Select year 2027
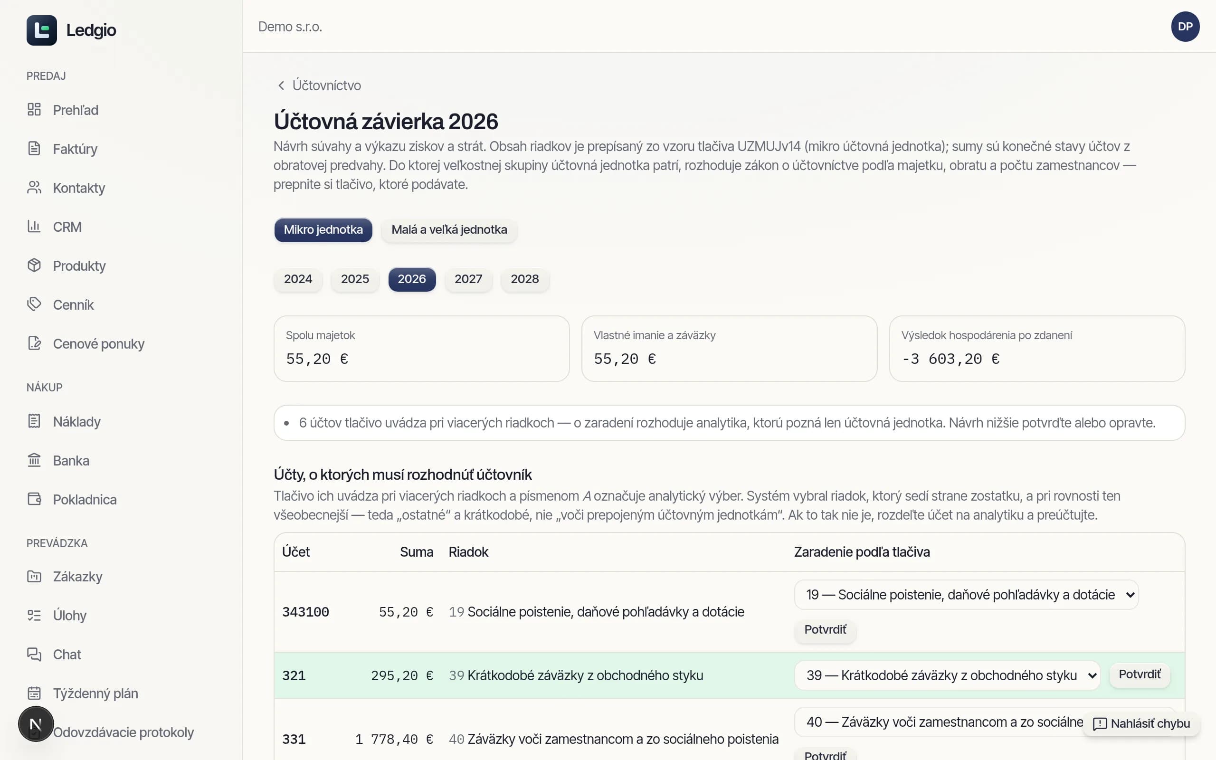Image resolution: width=1216 pixels, height=760 pixels. [468, 279]
